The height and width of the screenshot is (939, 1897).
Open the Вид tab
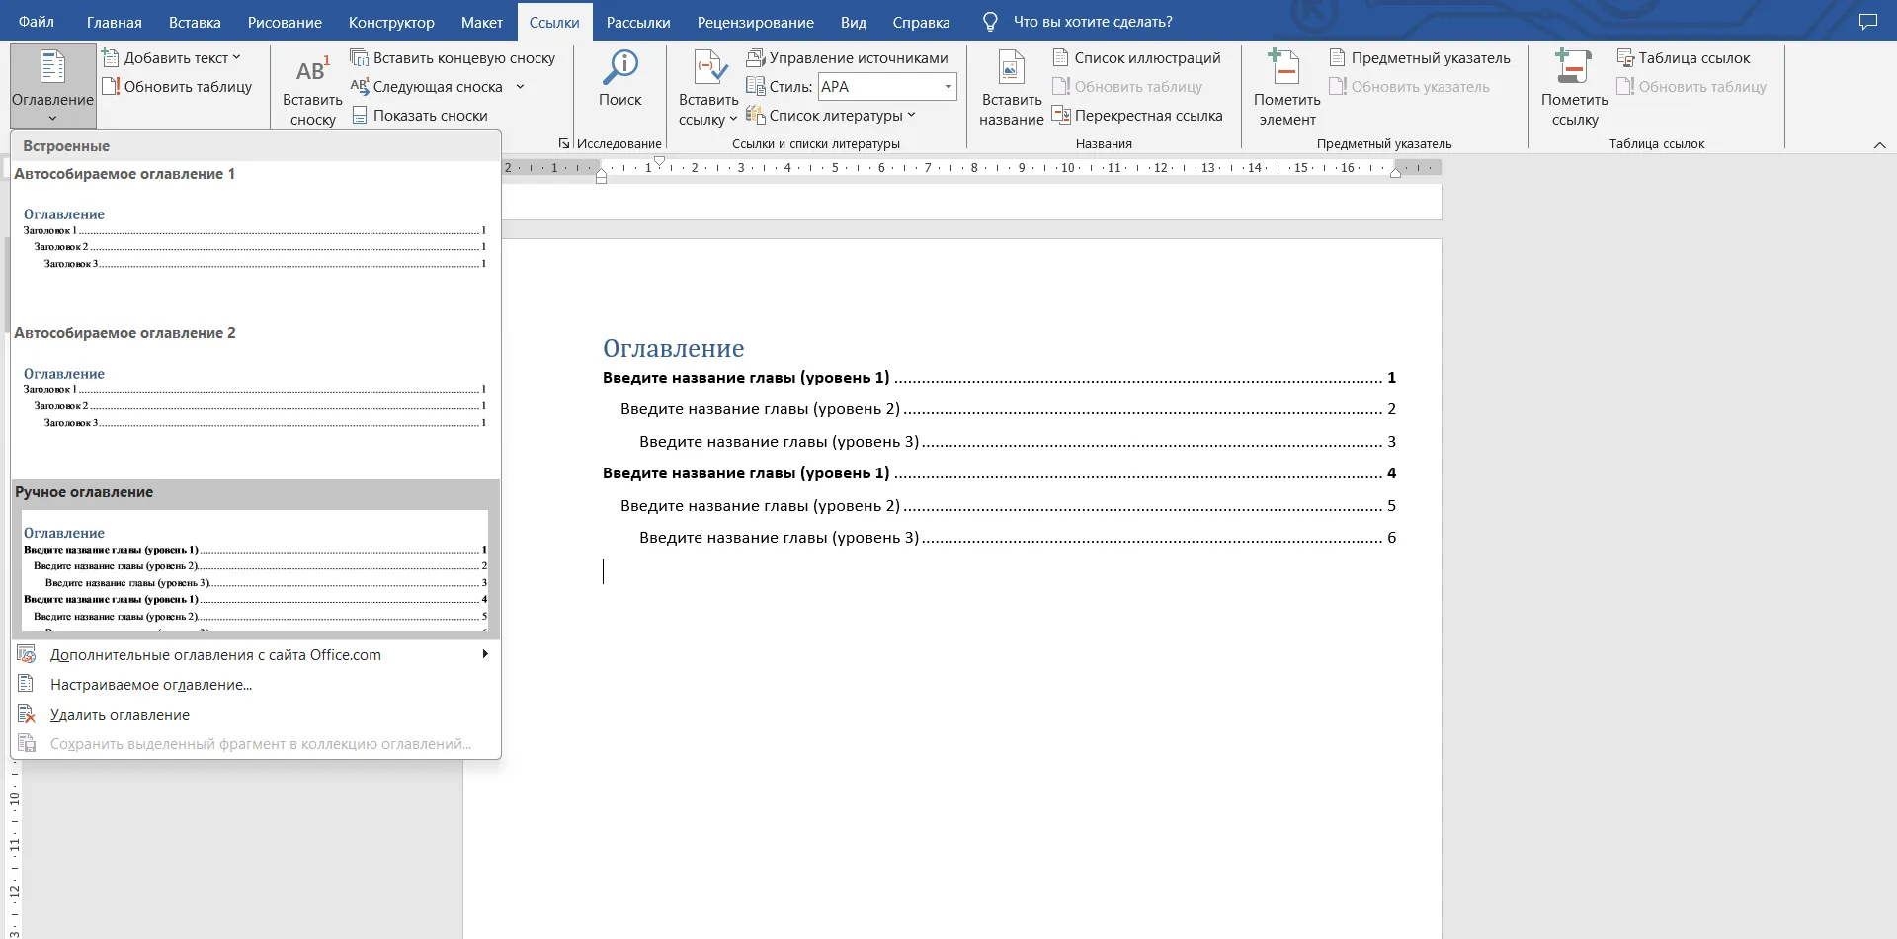[x=854, y=22]
